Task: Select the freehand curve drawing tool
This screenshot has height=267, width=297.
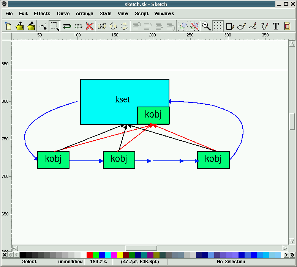Action: coord(253,26)
